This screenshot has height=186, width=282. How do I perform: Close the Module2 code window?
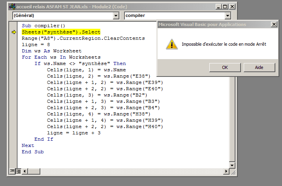click(232, 6)
